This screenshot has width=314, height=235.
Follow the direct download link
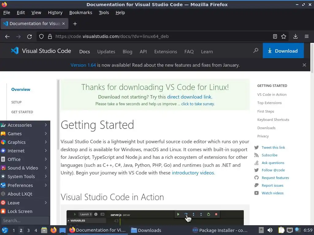click(x=190, y=97)
